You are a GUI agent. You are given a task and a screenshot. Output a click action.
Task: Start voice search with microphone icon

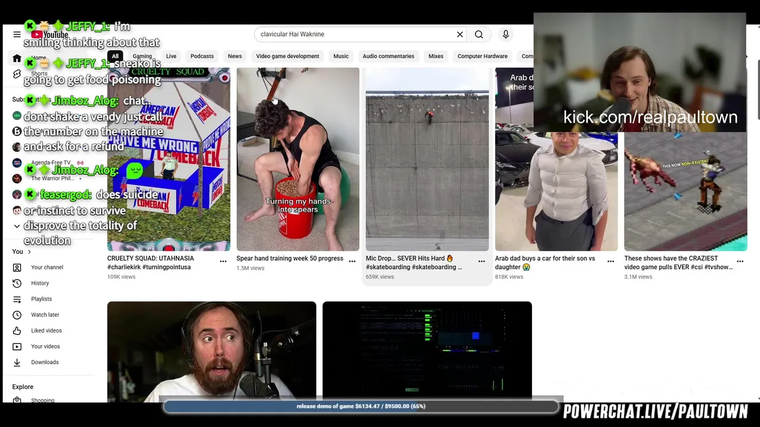click(506, 34)
